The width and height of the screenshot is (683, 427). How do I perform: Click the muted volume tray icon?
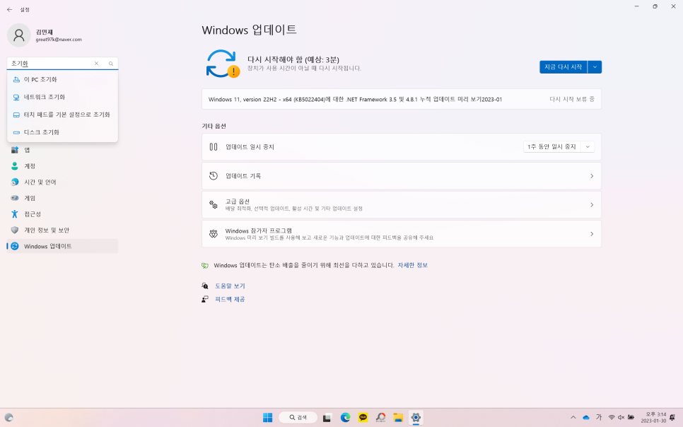[621, 417]
